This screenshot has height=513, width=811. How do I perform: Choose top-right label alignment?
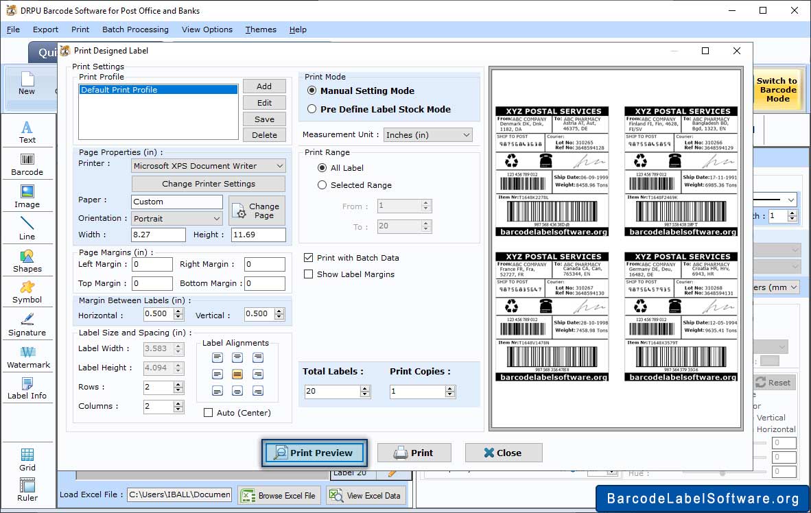pyautogui.click(x=257, y=357)
